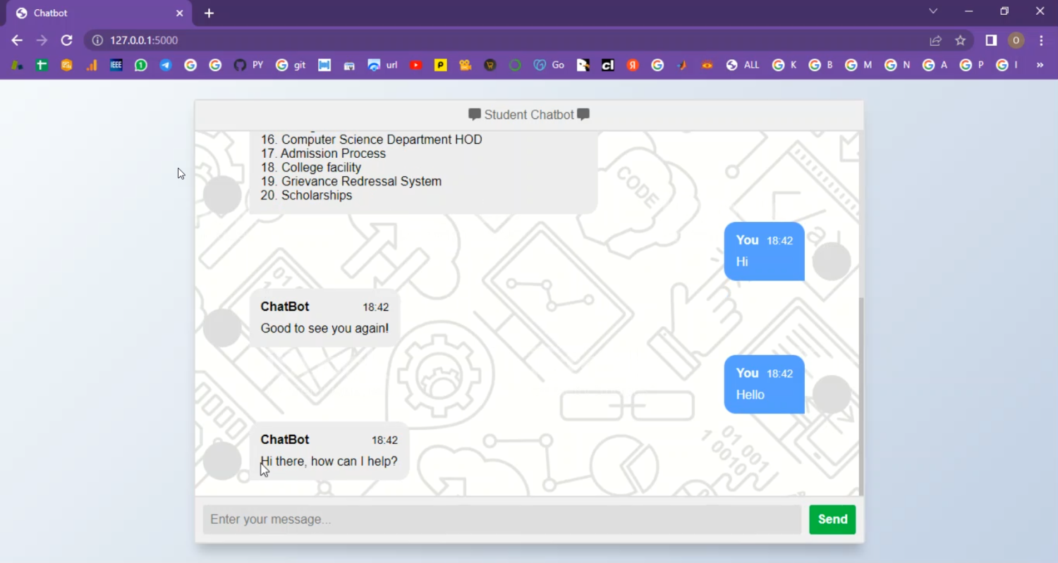The height and width of the screenshot is (563, 1058).
Task: Click the 'Student Chatbot' header title
Action: click(529, 115)
